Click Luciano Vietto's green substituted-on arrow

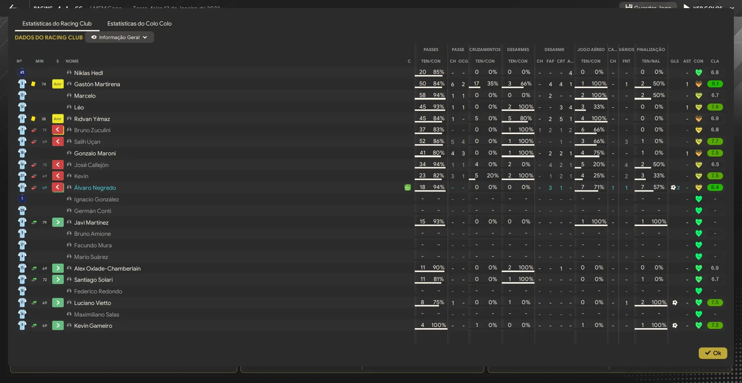tap(58, 303)
